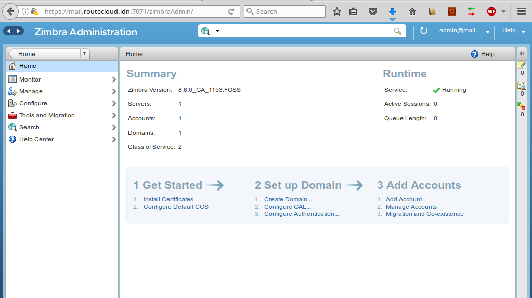
Task: Open the search type dropdown arrow
Action: pyautogui.click(x=217, y=31)
